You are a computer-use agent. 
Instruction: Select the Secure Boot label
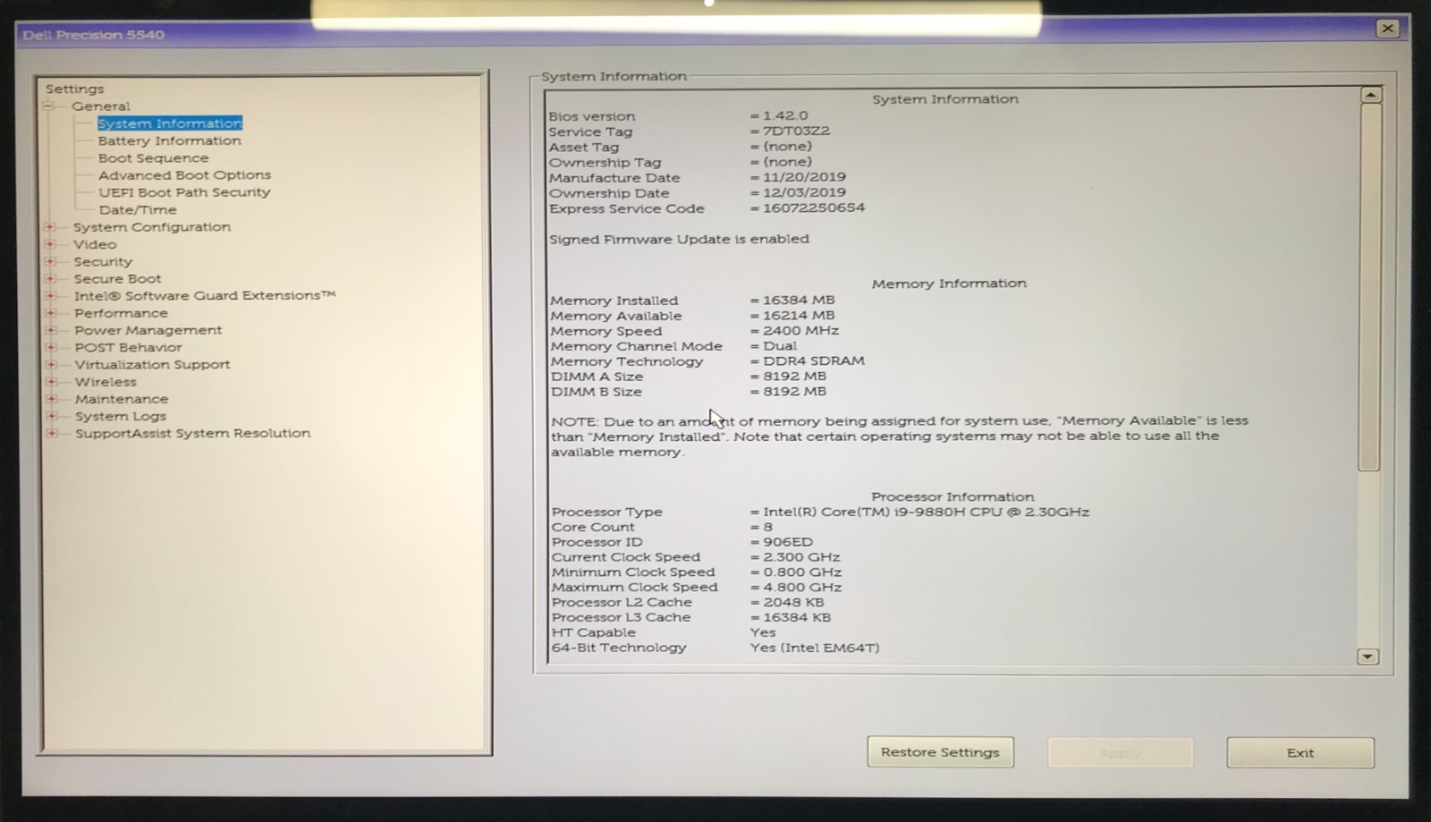point(117,278)
